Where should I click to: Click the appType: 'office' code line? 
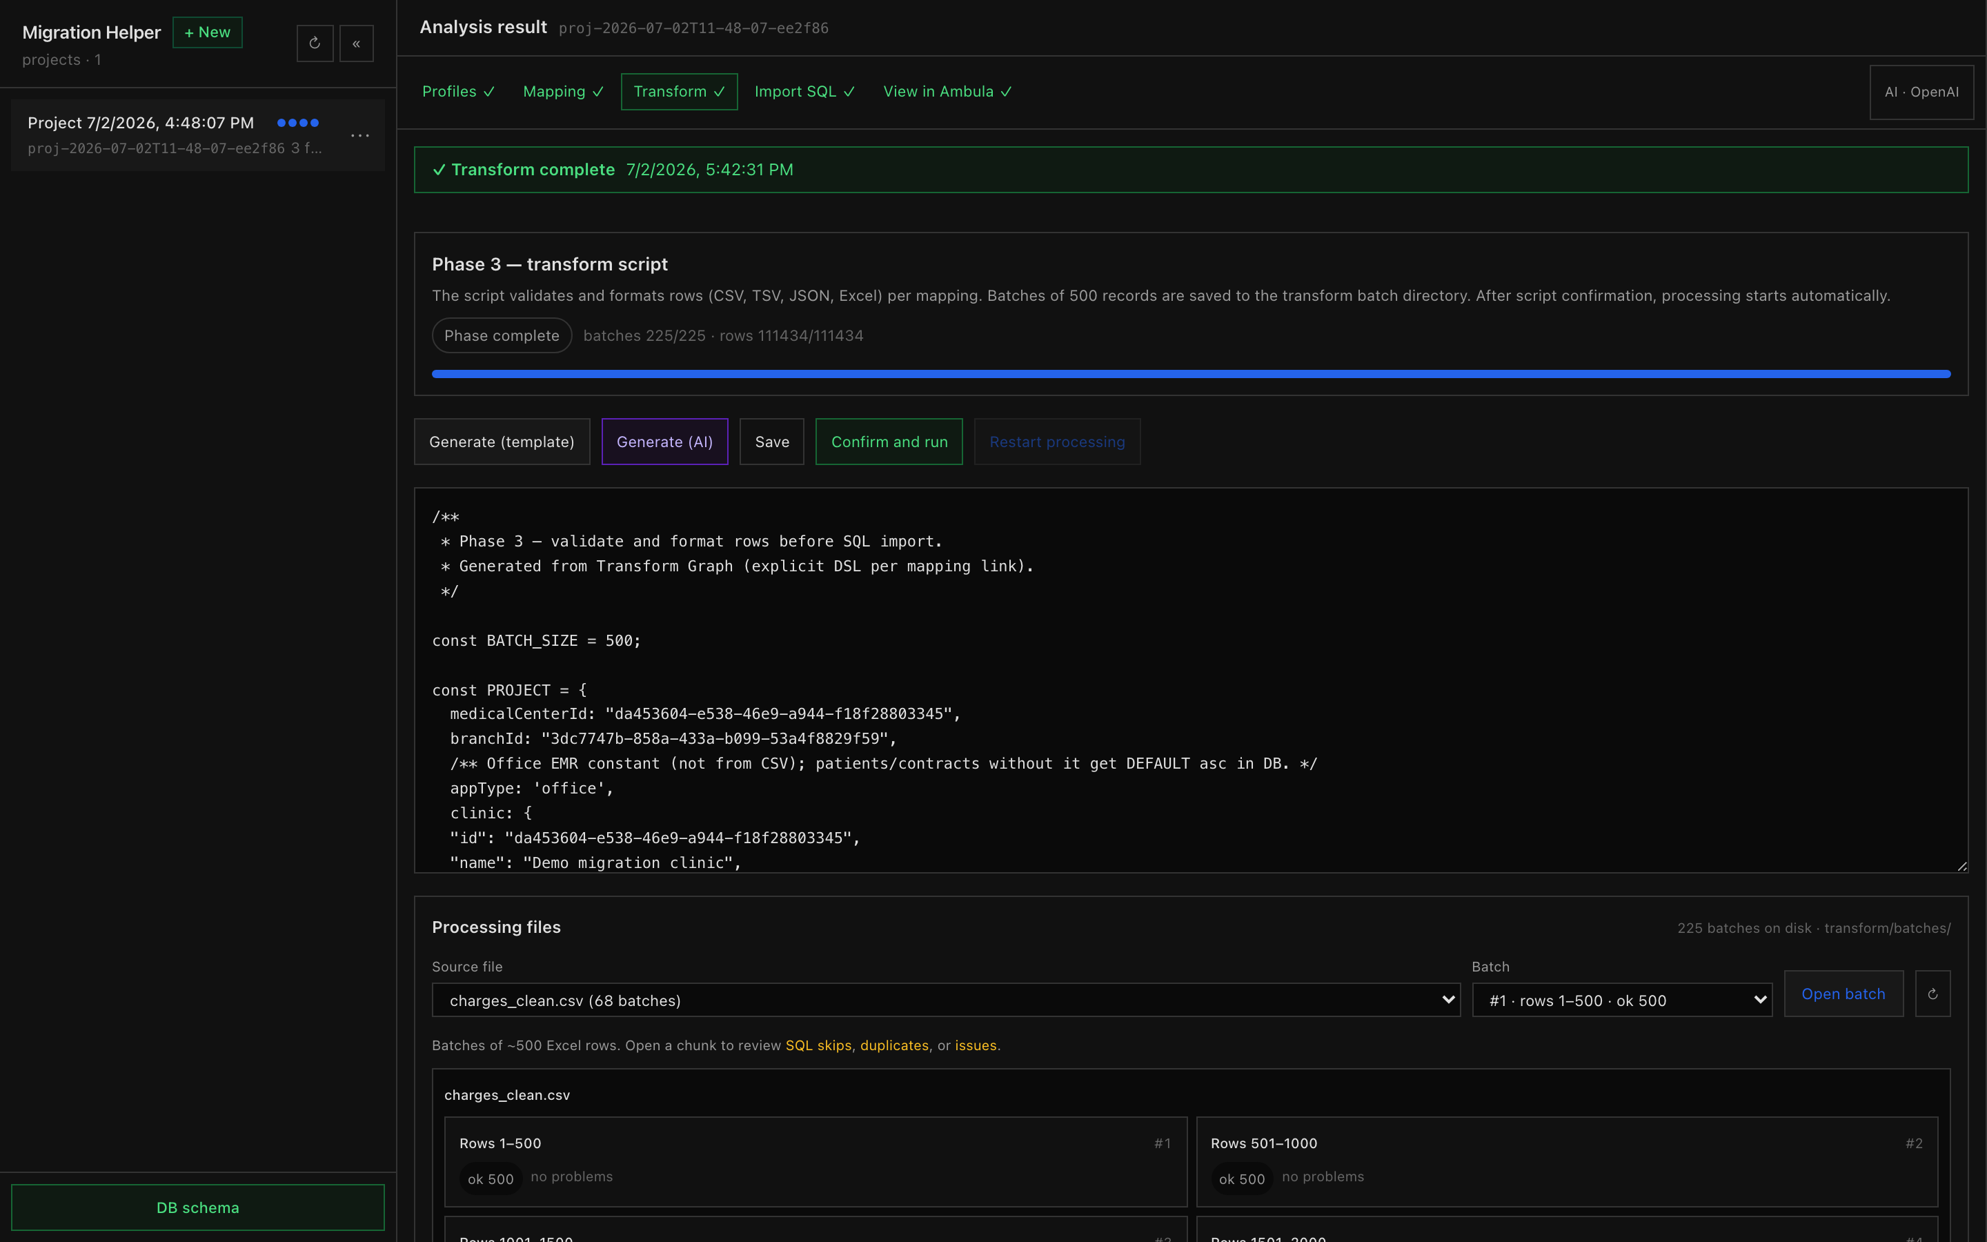point(531,789)
